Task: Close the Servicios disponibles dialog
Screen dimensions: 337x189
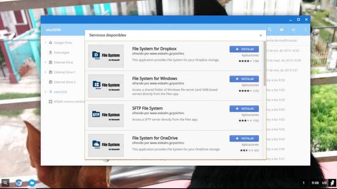Action: tap(260, 35)
